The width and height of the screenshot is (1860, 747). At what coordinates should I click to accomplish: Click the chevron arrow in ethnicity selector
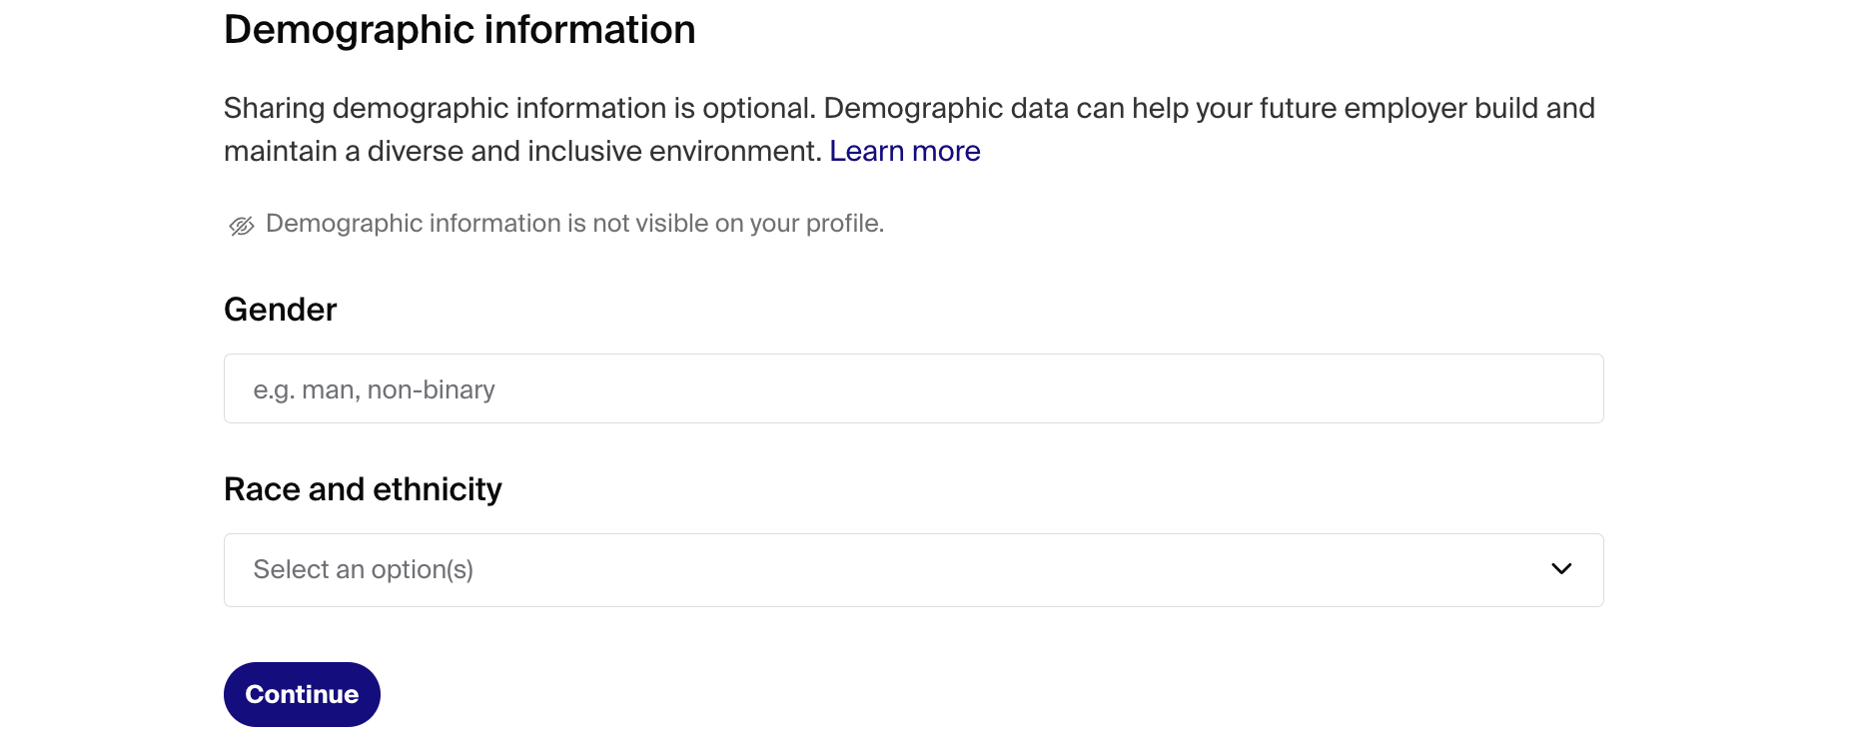point(1561,569)
